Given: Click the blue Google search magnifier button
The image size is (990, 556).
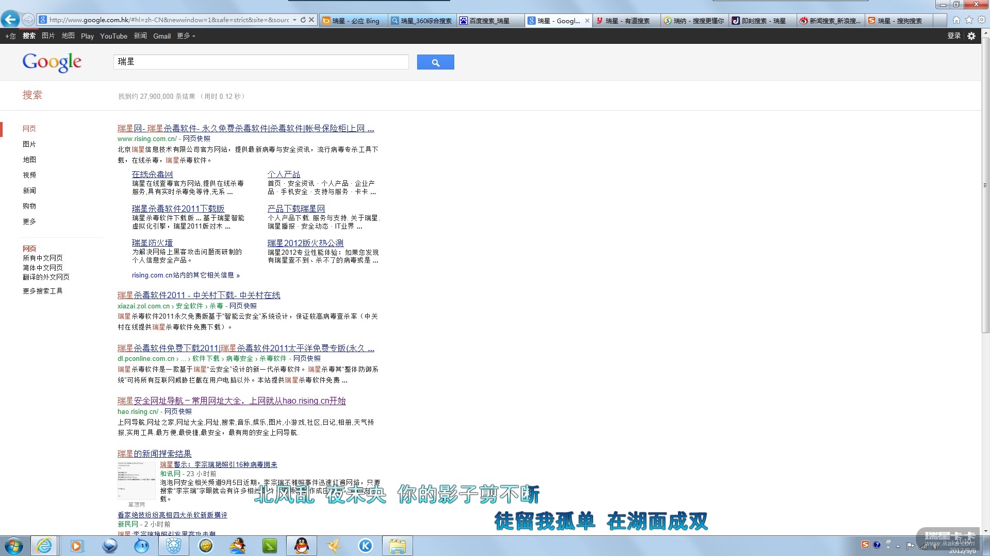Looking at the screenshot, I should click(x=435, y=62).
